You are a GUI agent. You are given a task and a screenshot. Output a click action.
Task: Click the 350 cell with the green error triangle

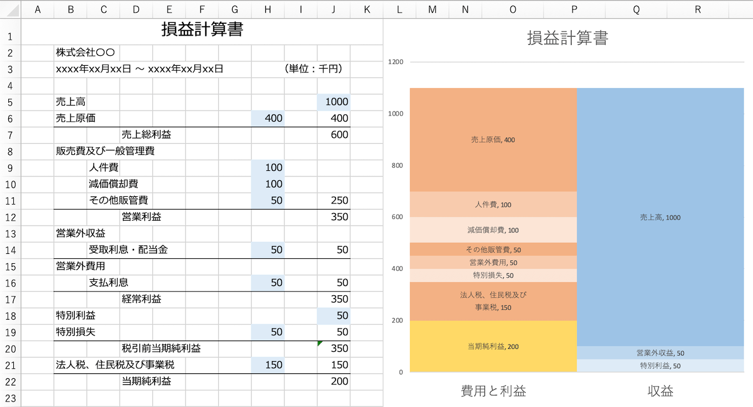pyautogui.click(x=334, y=348)
